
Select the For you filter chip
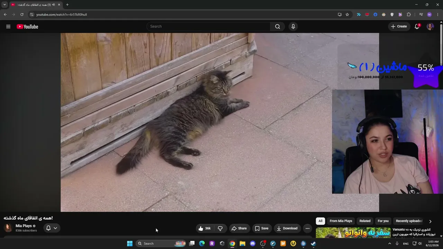click(383, 221)
